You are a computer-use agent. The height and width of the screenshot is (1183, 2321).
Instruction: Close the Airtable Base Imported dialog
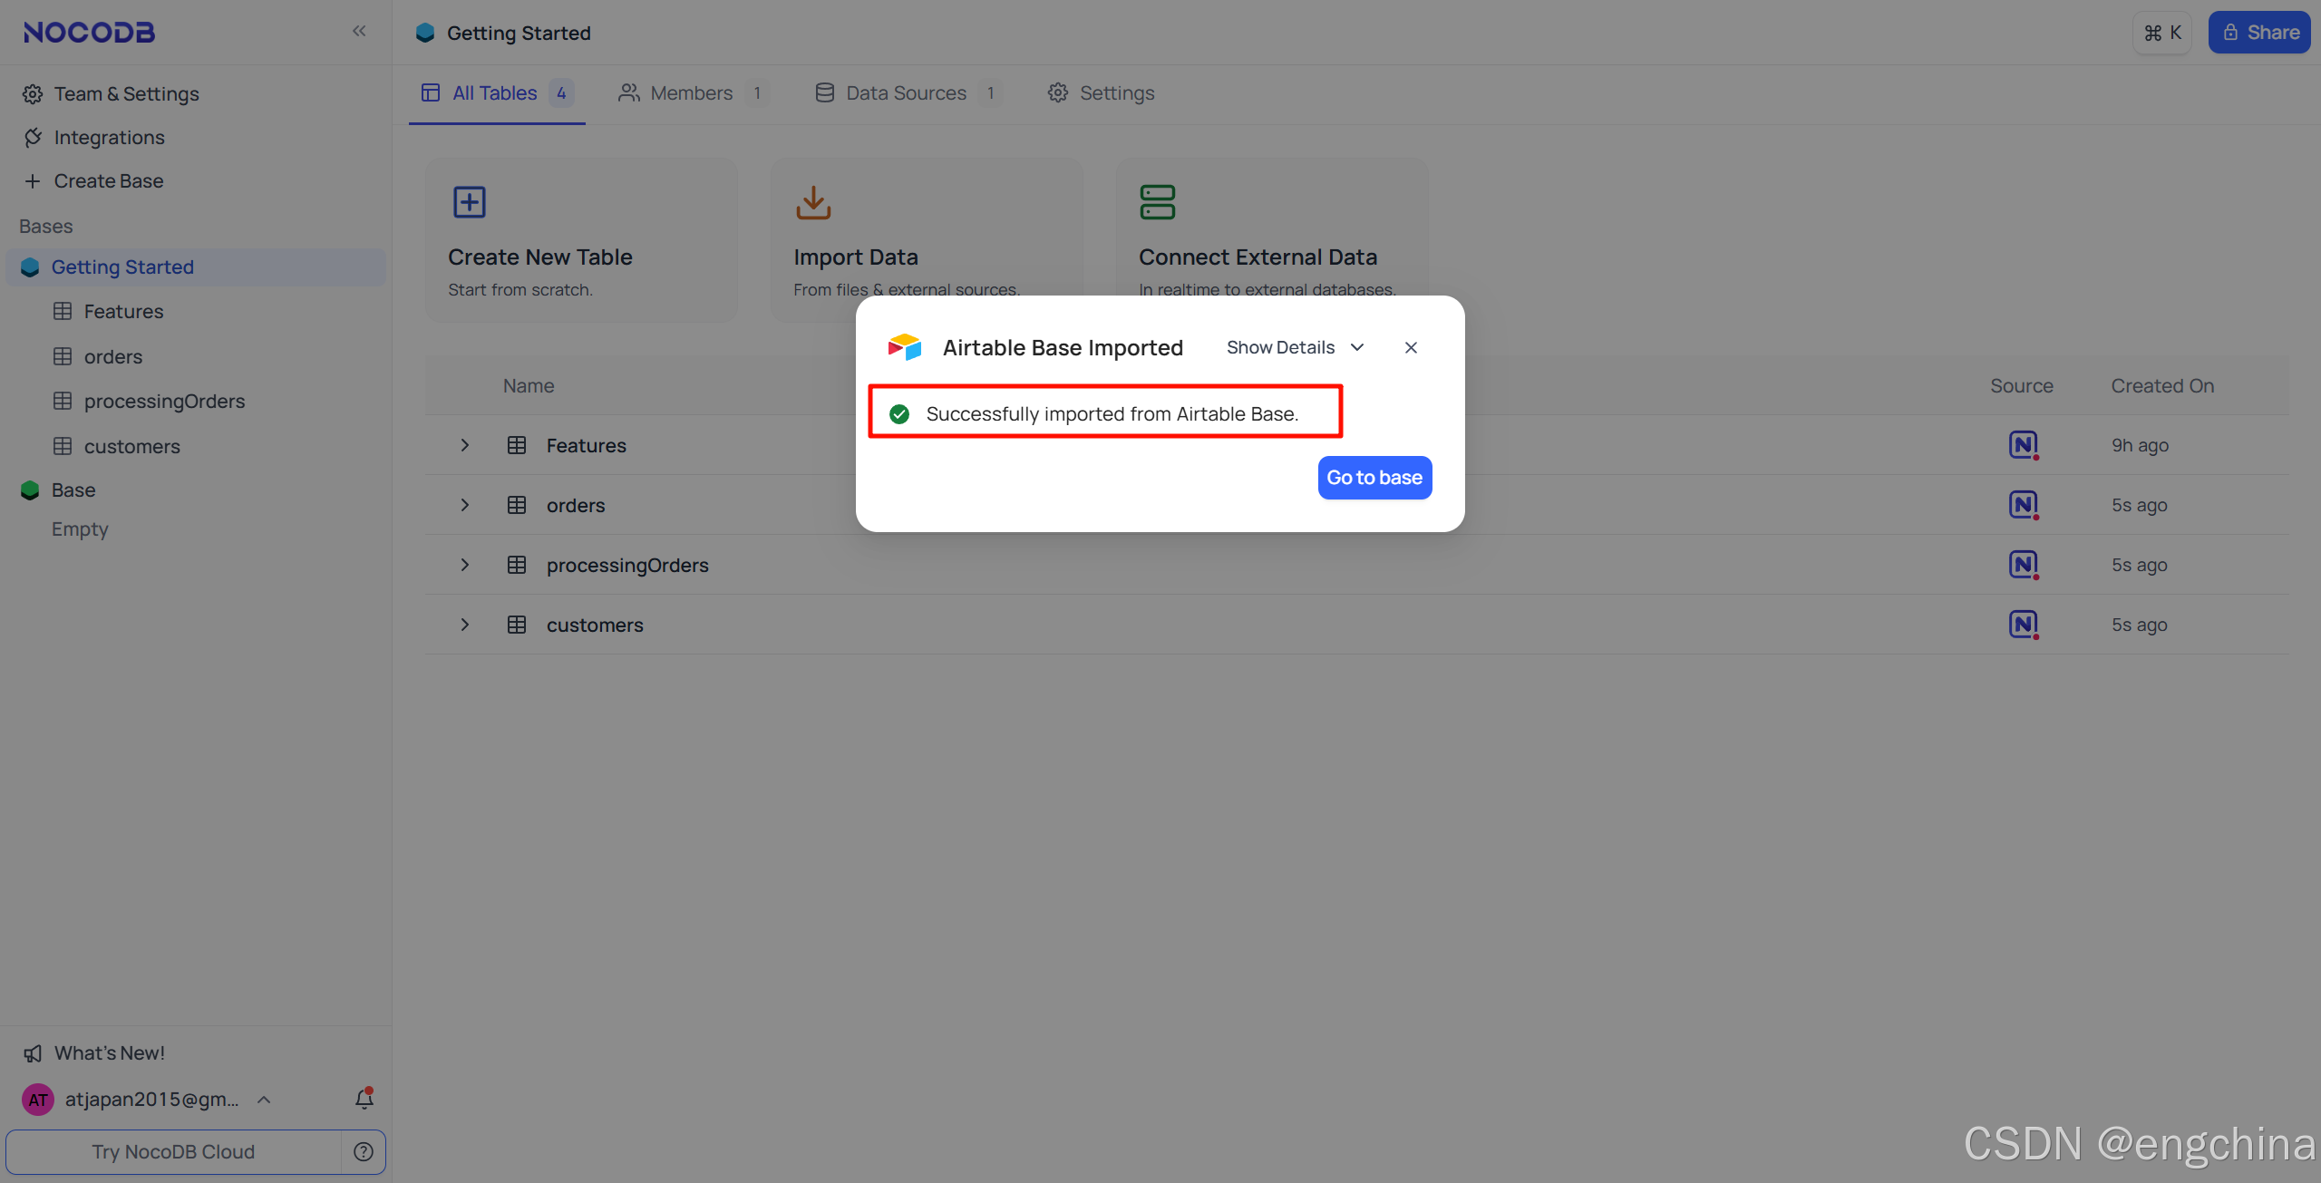point(1411,347)
